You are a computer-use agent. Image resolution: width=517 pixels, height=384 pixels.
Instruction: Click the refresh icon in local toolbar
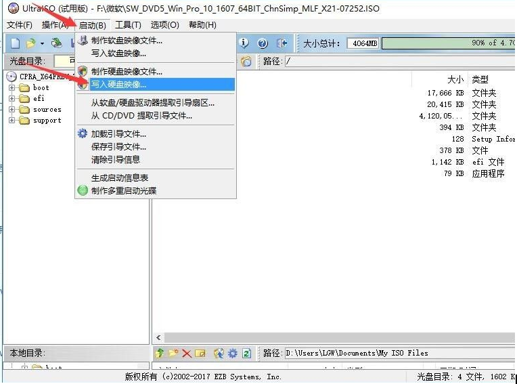[x=247, y=353]
